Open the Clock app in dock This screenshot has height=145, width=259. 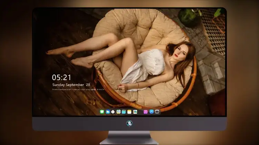[x=113, y=112]
